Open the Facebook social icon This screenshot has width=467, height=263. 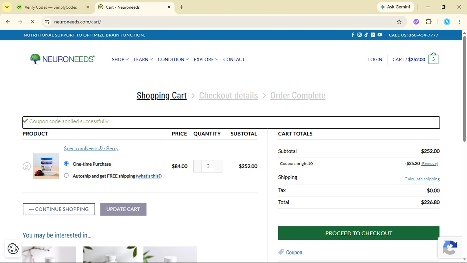pyautogui.click(x=353, y=35)
